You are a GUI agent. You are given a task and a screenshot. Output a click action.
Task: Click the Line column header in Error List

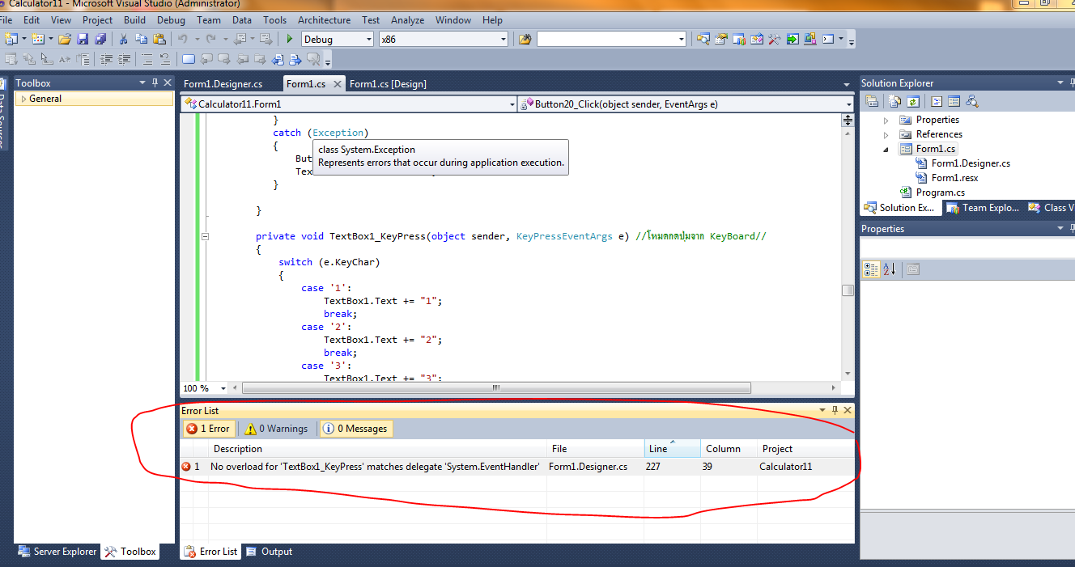(x=672, y=449)
